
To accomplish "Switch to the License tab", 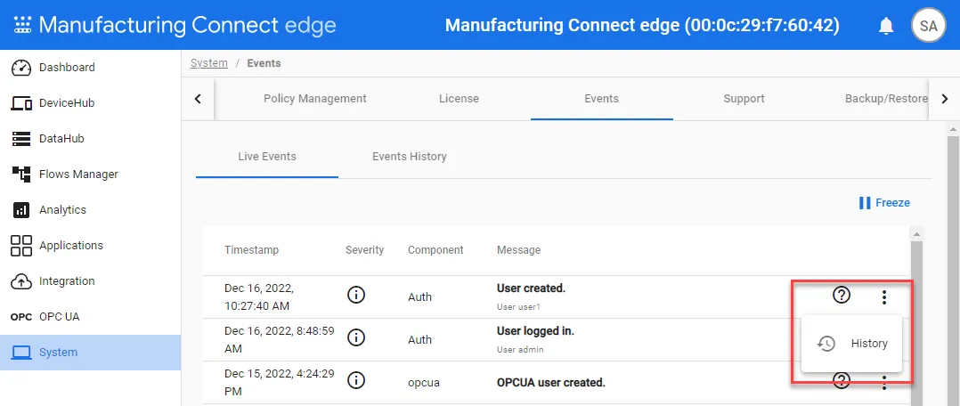I will pos(459,99).
